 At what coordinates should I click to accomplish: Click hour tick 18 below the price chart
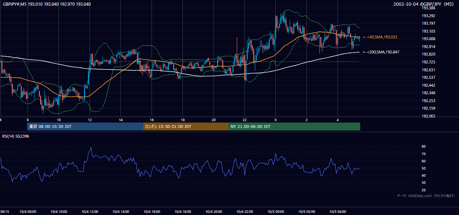[x=183, y=120]
